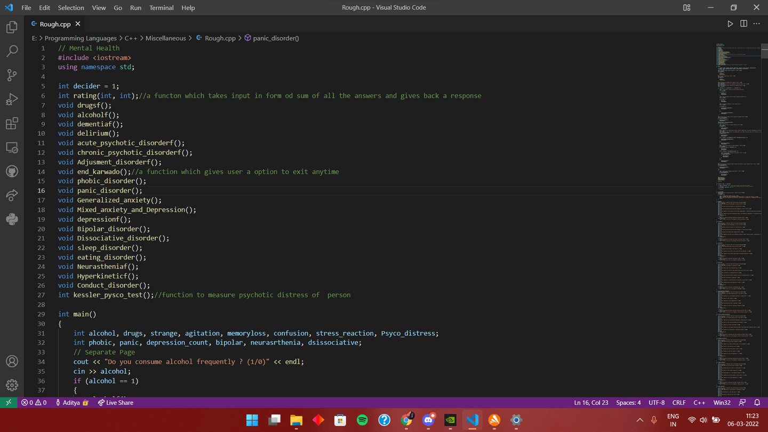
Task: Expand the Programming Languages breadcrumb
Action: 81,38
